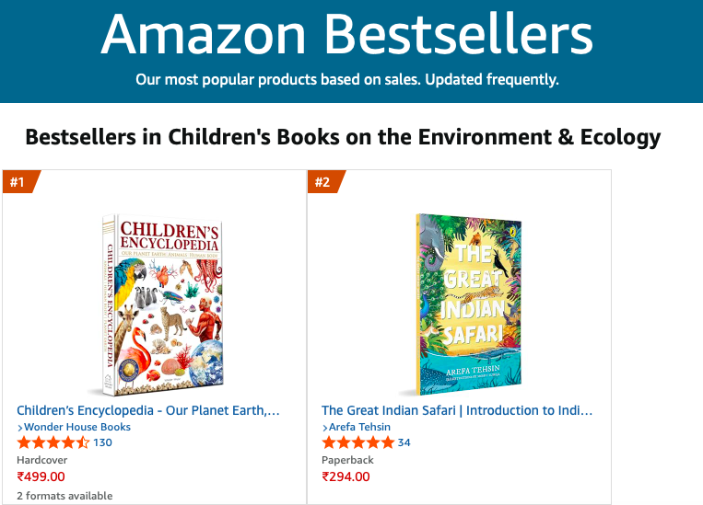Open the Children's Encyclopedia title link
This screenshot has width=703, height=505.
click(148, 410)
